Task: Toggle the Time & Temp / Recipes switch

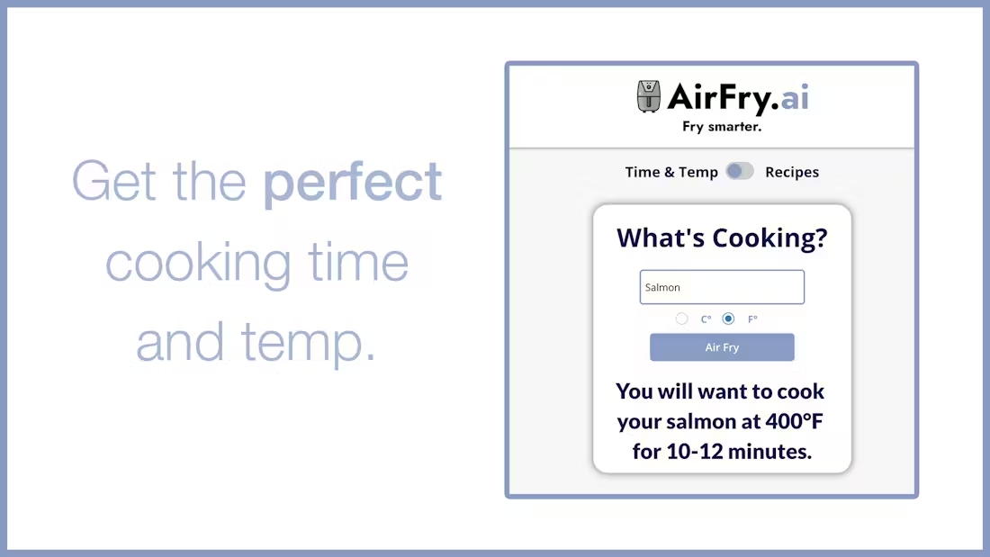Action: pyautogui.click(x=740, y=171)
